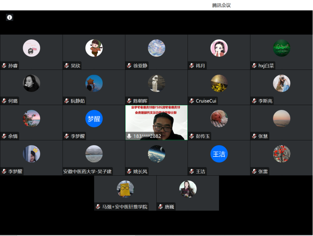The width and height of the screenshot is (313, 236).
Task: Select 姚长风's participant tile avatar
Action: [156, 154]
